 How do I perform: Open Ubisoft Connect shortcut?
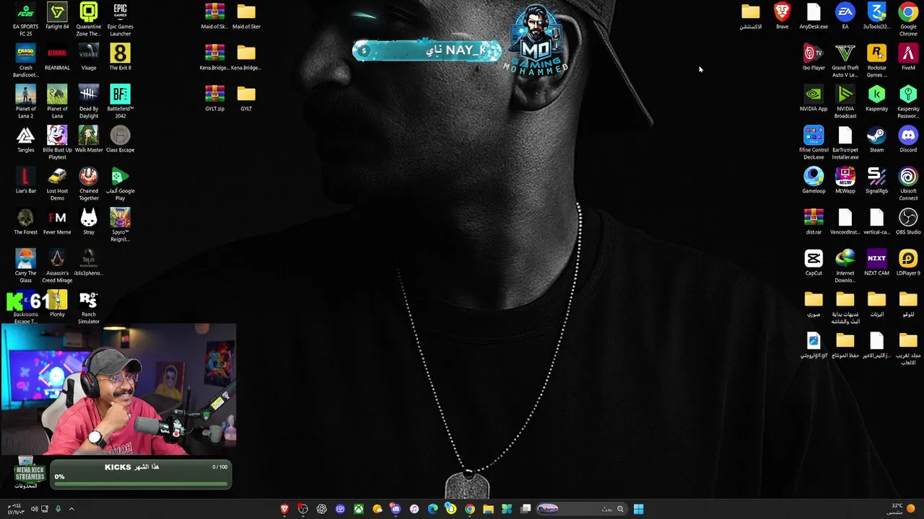[908, 184]
